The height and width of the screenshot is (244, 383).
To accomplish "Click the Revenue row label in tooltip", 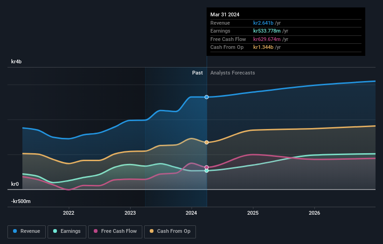I will (220, 23).
